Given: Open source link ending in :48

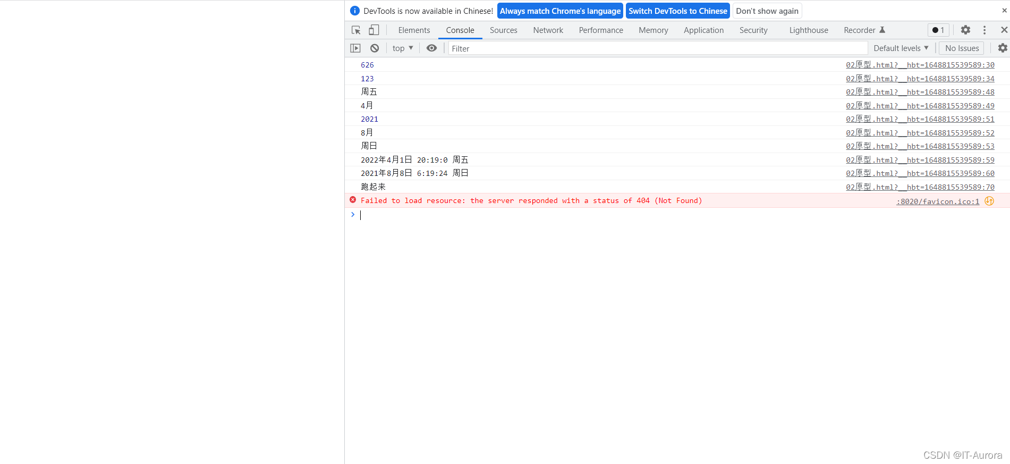Looking at the screenshot, I should click(x=920, y=92).
